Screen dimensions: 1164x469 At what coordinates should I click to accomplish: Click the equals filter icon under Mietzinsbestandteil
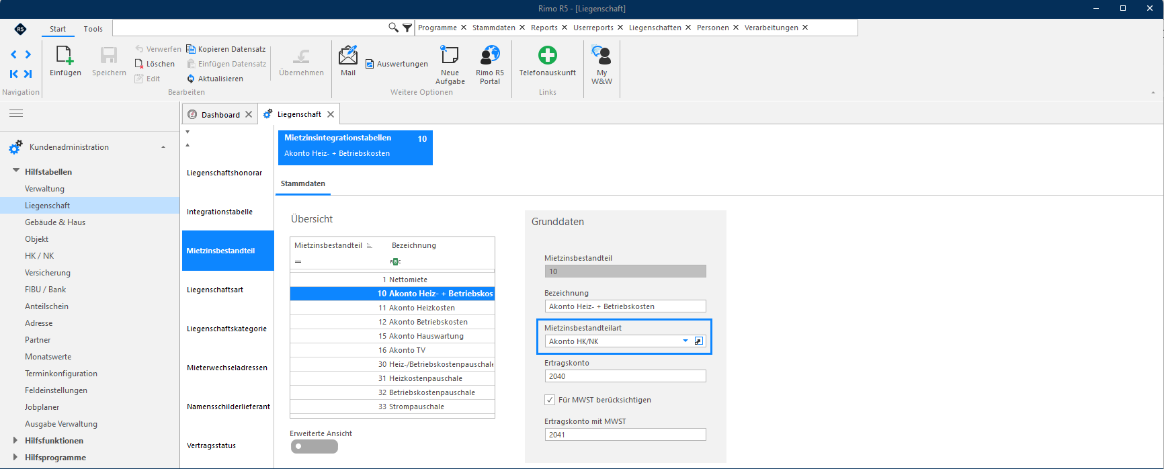[x=298, y=261]
